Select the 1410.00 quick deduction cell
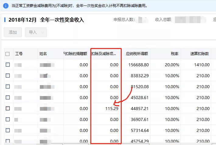The image size is (216, 145). (202, 65)
